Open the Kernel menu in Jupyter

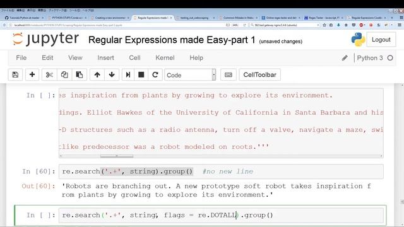[x=165, y=58]
